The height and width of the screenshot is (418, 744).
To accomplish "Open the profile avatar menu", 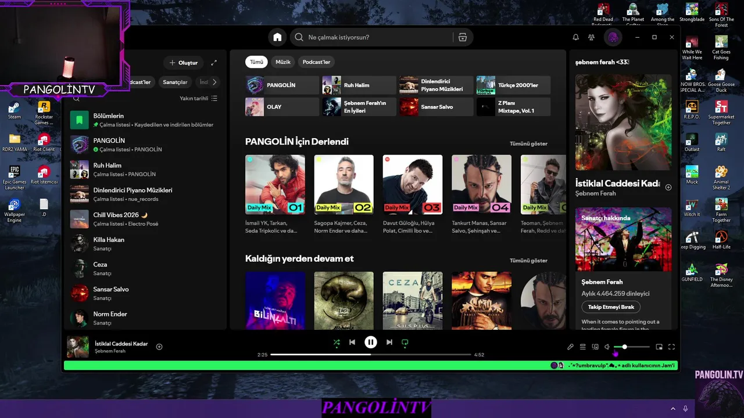I will [613, 38].
